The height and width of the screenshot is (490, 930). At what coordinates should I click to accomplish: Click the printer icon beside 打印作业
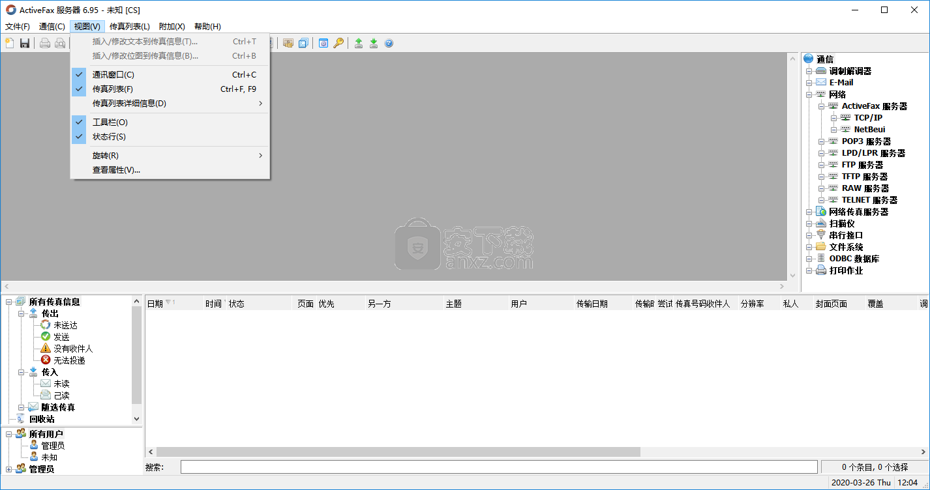(821, 270)
